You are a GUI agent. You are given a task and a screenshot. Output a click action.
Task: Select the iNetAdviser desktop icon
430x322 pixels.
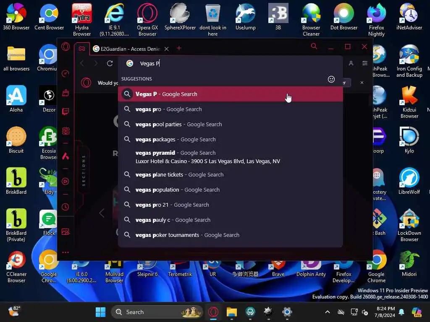click(409, 16)
